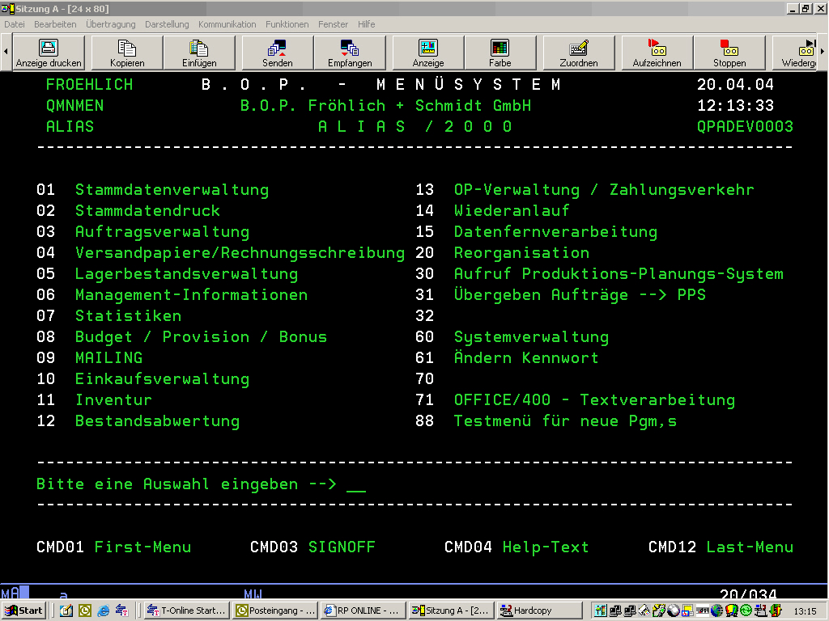Click Übergeben Aufträge --> PPS entry
The image size is (829, 621).
point(580,294)
